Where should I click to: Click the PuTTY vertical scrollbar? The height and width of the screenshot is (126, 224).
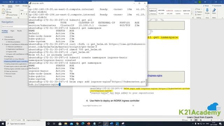(146, 45)
